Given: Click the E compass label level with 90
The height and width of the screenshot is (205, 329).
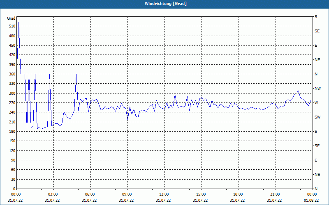Looking at the screenshot, I should 316,160.
